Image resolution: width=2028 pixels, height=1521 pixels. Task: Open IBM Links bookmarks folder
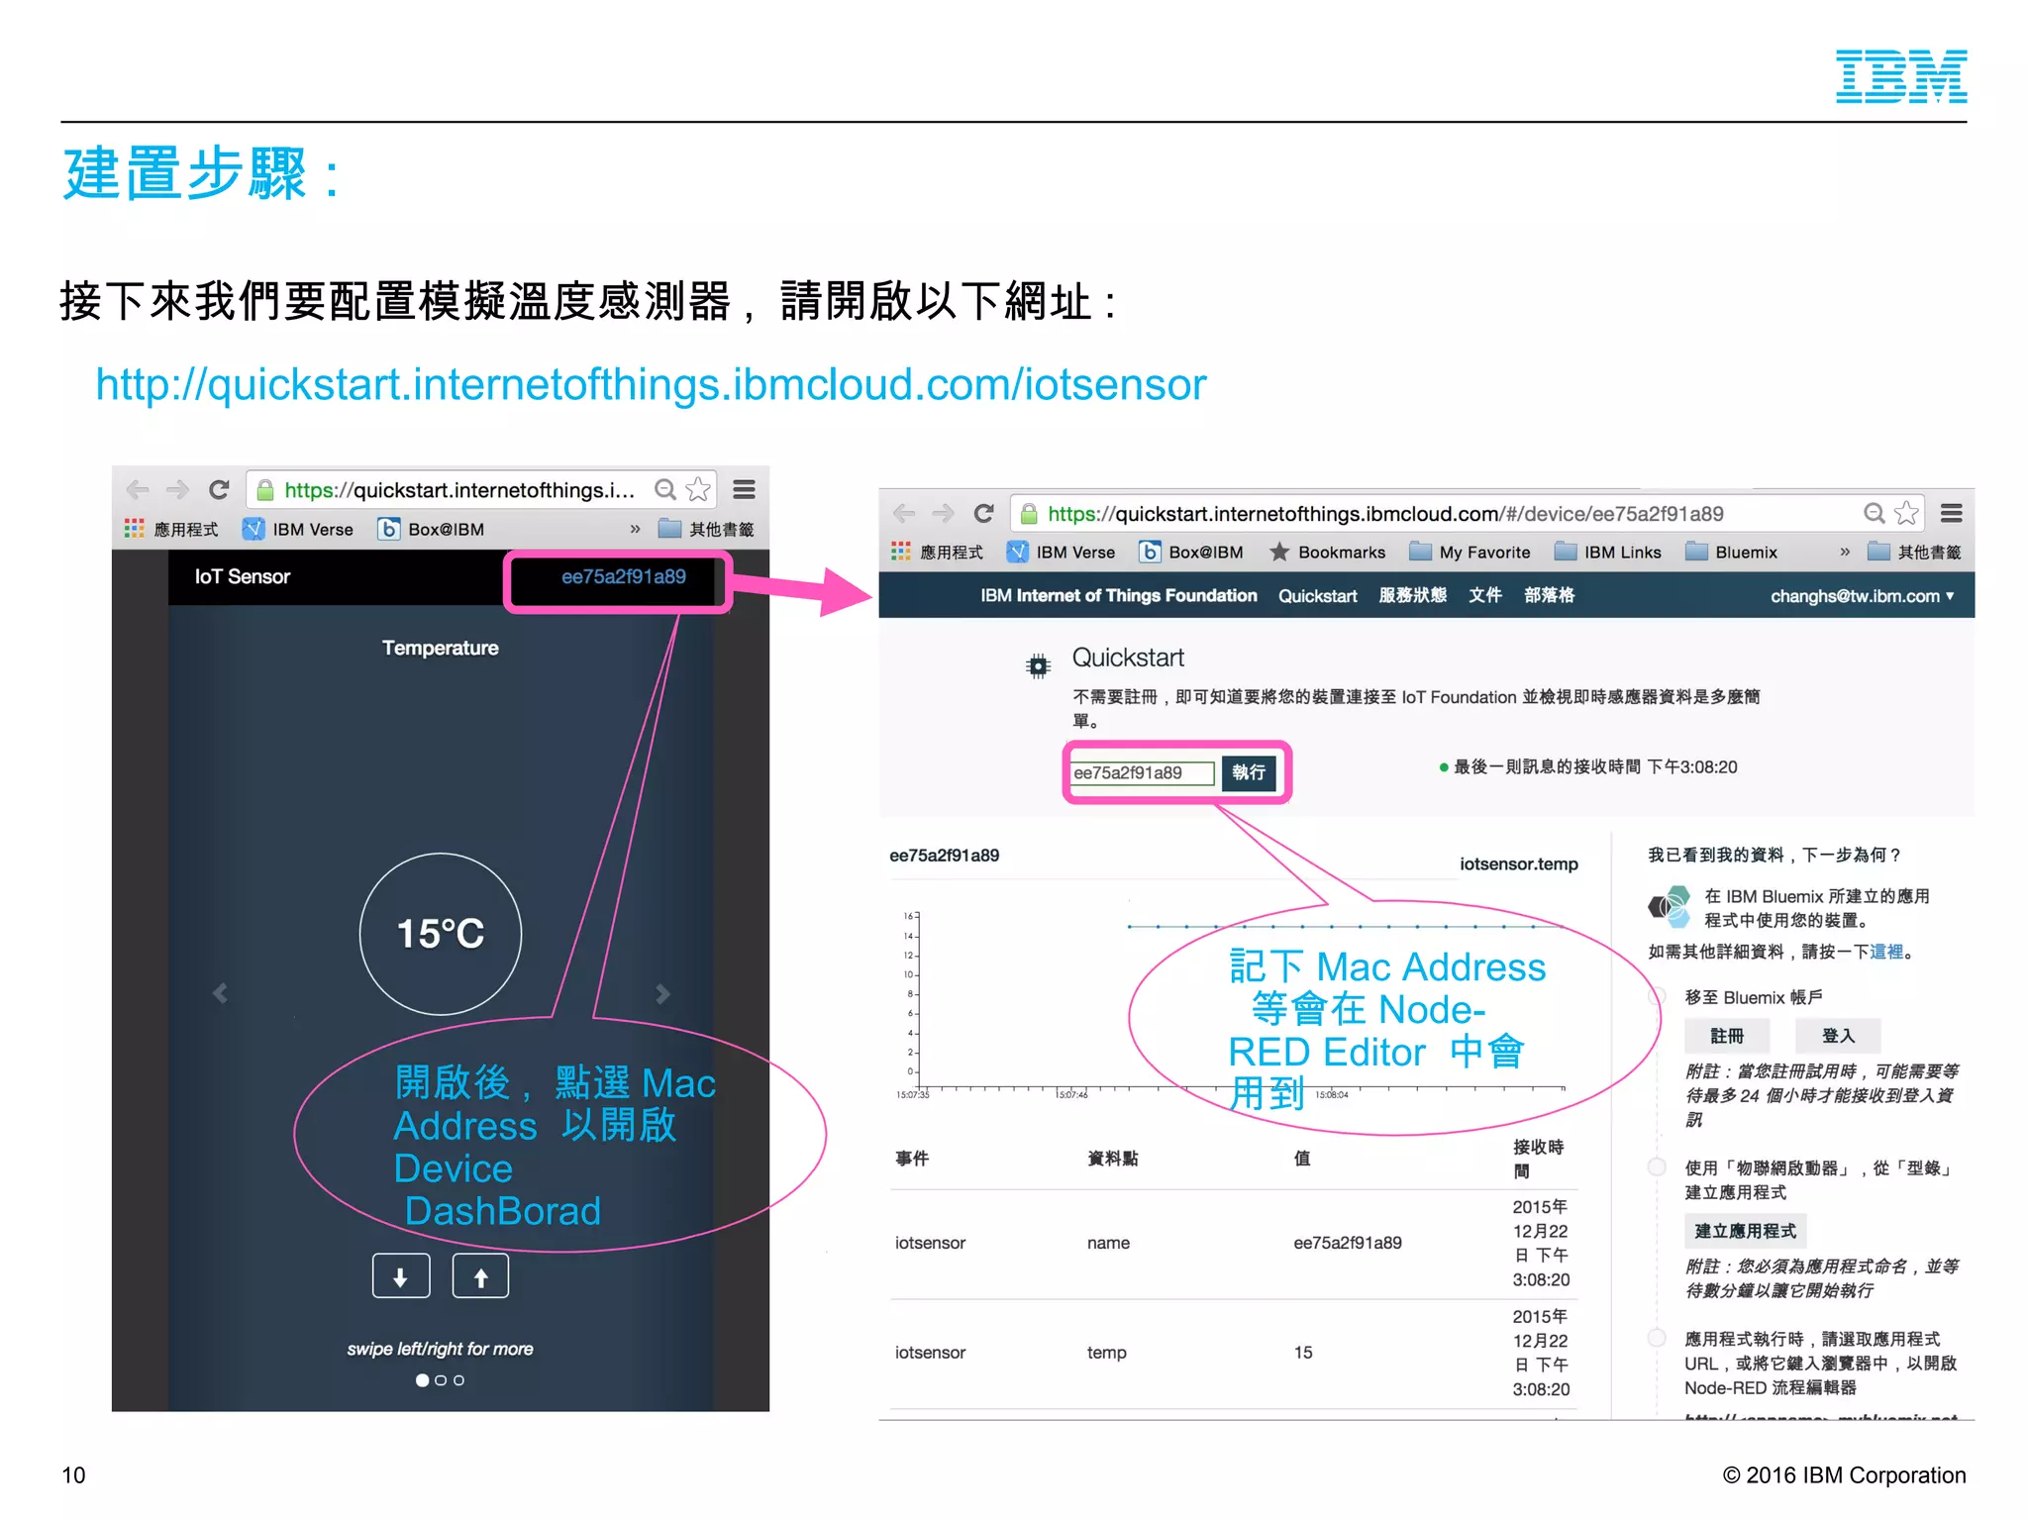coord(1608,552)
